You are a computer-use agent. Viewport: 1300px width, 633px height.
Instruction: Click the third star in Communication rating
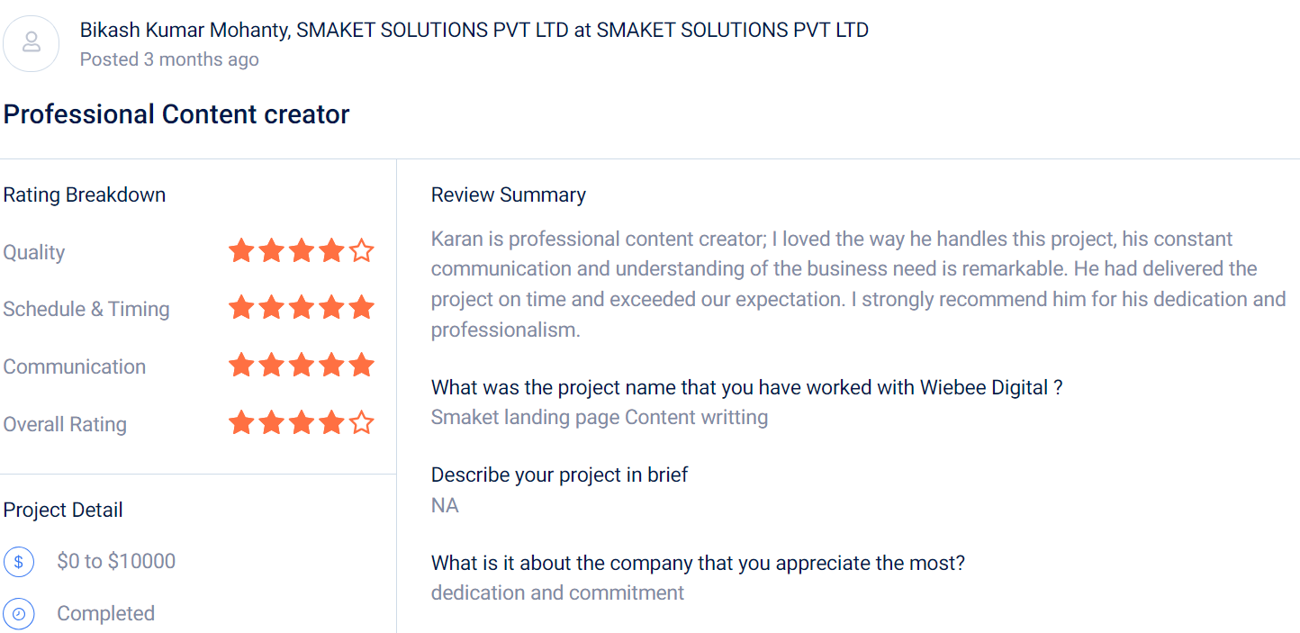click(x=302, y=366)
